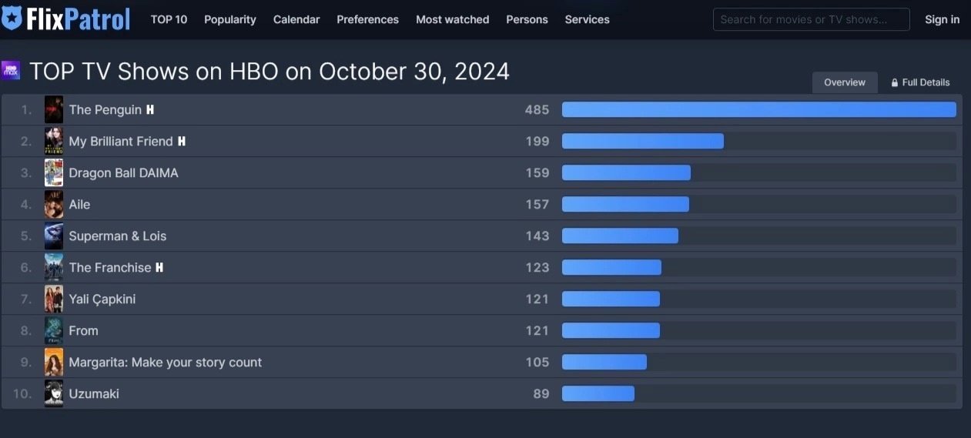Focus the movies or TV shows search box
This screenshot has height=438, width=971.
click(811, 19)
